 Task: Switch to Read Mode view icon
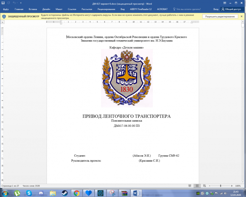click(190, 186)
